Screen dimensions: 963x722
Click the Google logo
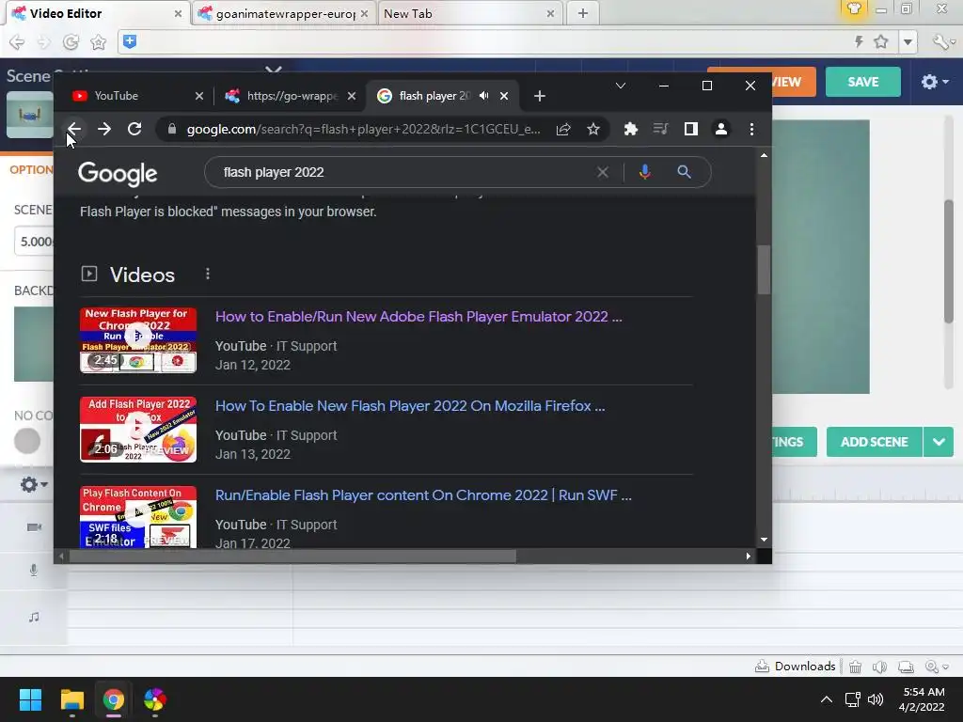coord(118,174)
